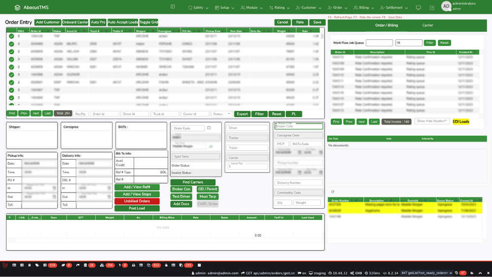Click the Laravel debugbar logo icon
Screen dimensions: 492x277
click(x=5, y=265)
